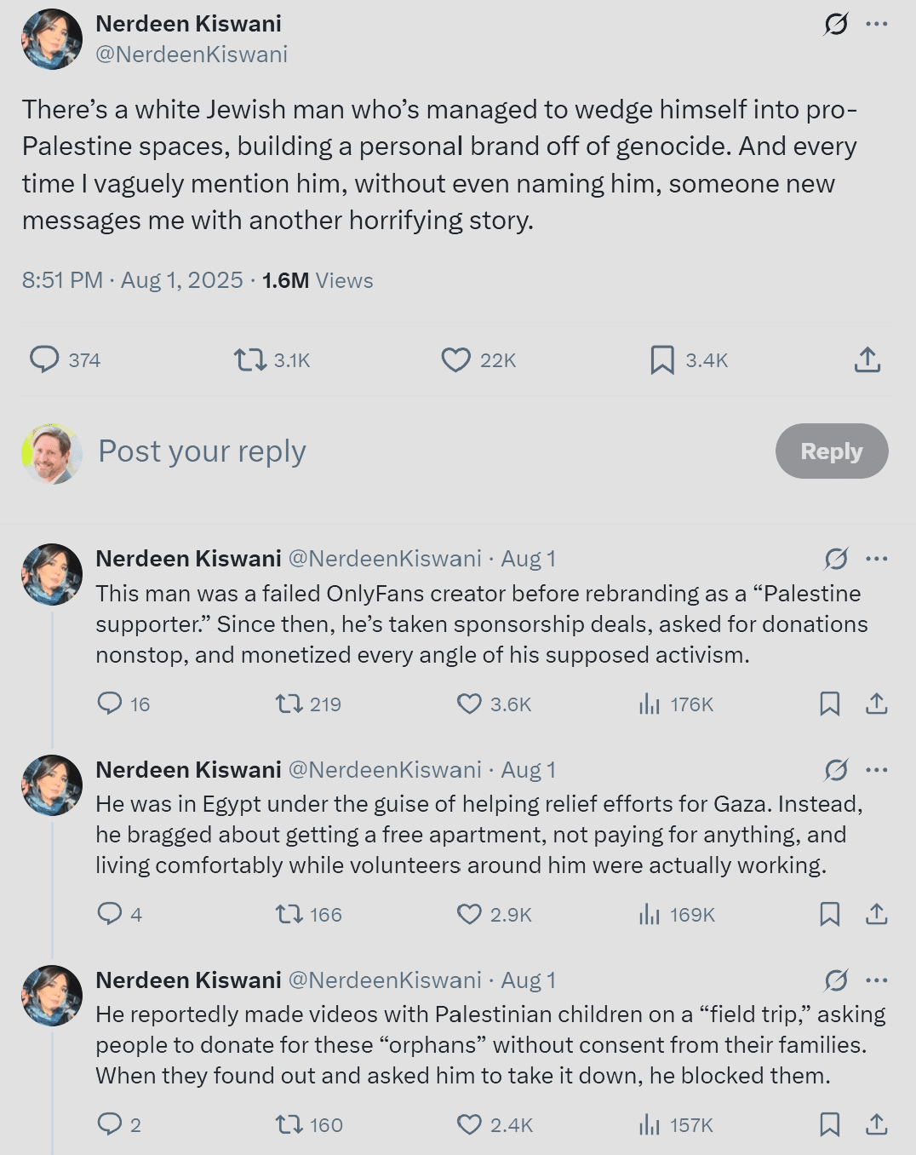The width and height of the screenshot is (916, 1155).
Task: Bookmark the main post with 3.4K bookmarks
Action: click(689, 360)
